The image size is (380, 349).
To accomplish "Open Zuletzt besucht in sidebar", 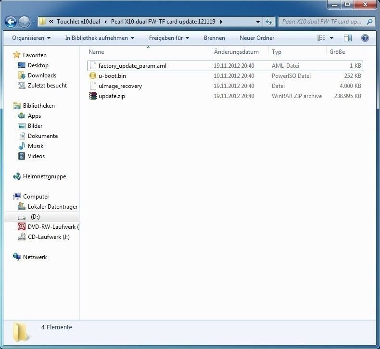I will [47, 86].
